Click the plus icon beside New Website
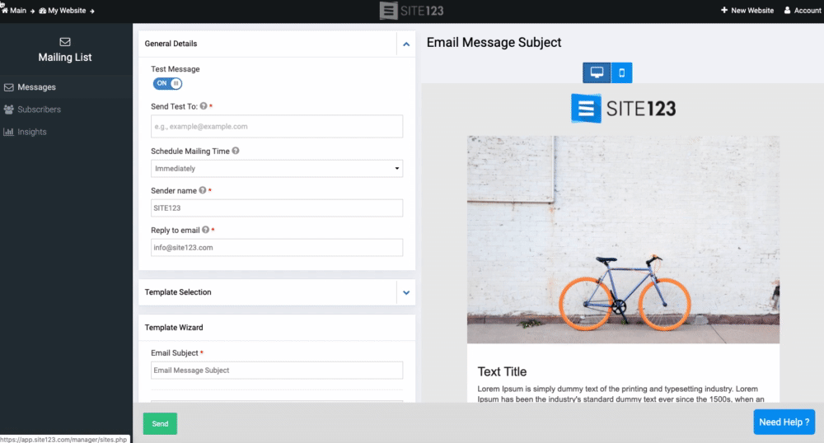824x443 pixels. coord(724,10)
